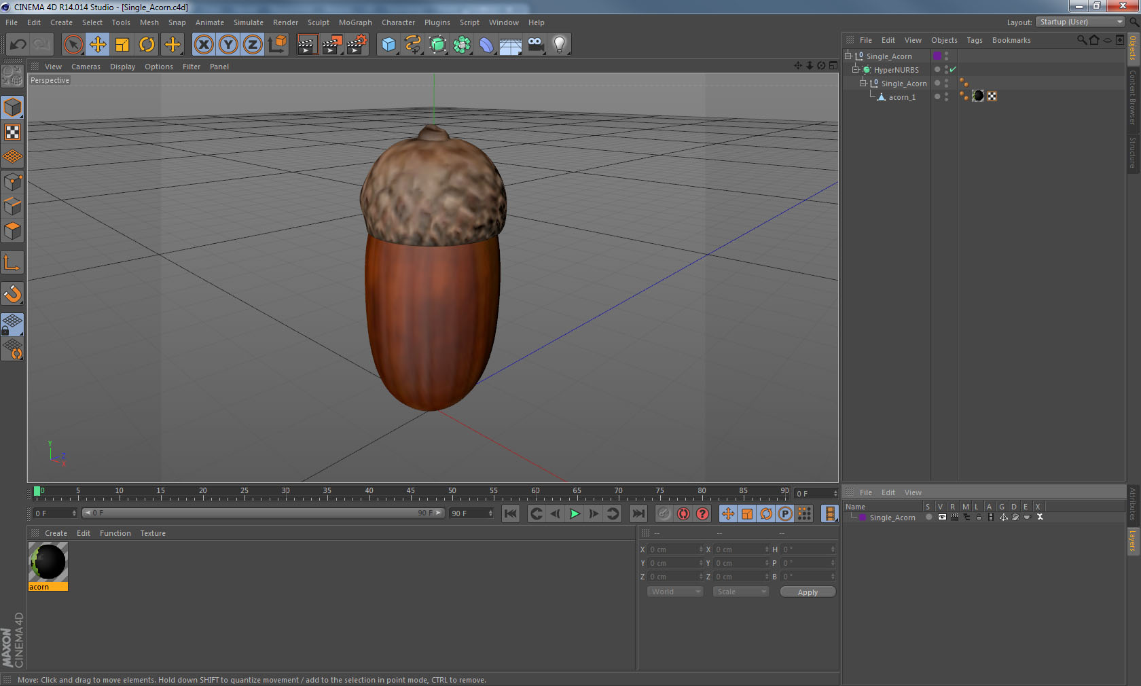Click the Record Active Objects button

pos(664,513)
